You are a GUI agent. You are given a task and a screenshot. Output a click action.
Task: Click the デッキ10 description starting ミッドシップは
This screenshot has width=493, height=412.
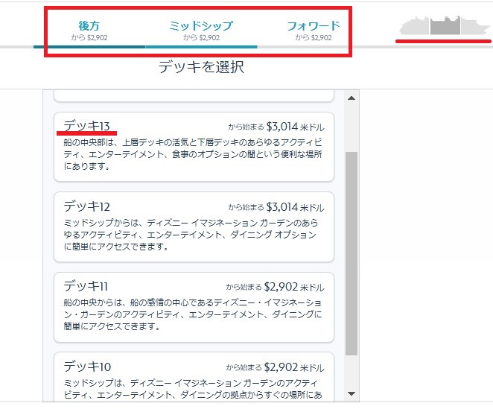[193, 389]
